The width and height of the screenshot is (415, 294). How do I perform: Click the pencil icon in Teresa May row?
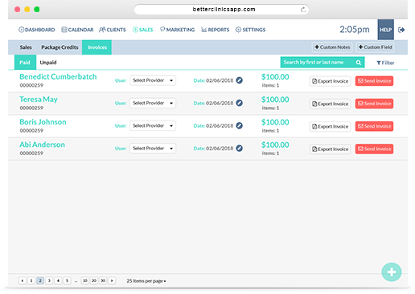[x=240, y=103]
